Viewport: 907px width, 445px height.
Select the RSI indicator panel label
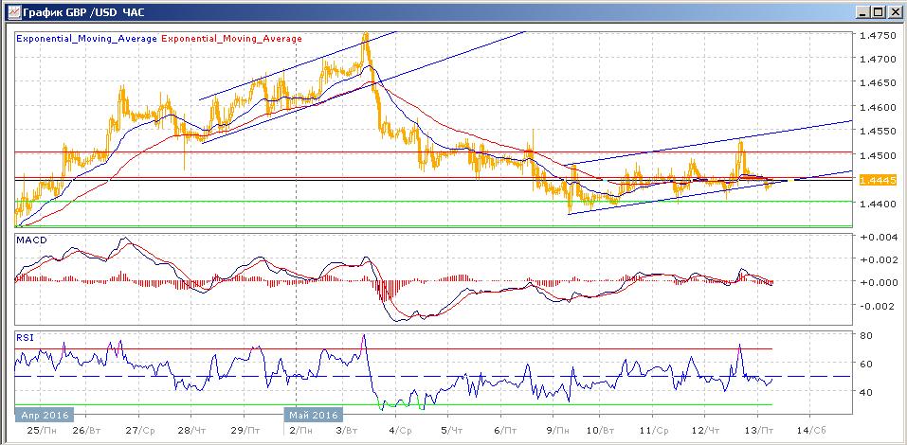24,336
